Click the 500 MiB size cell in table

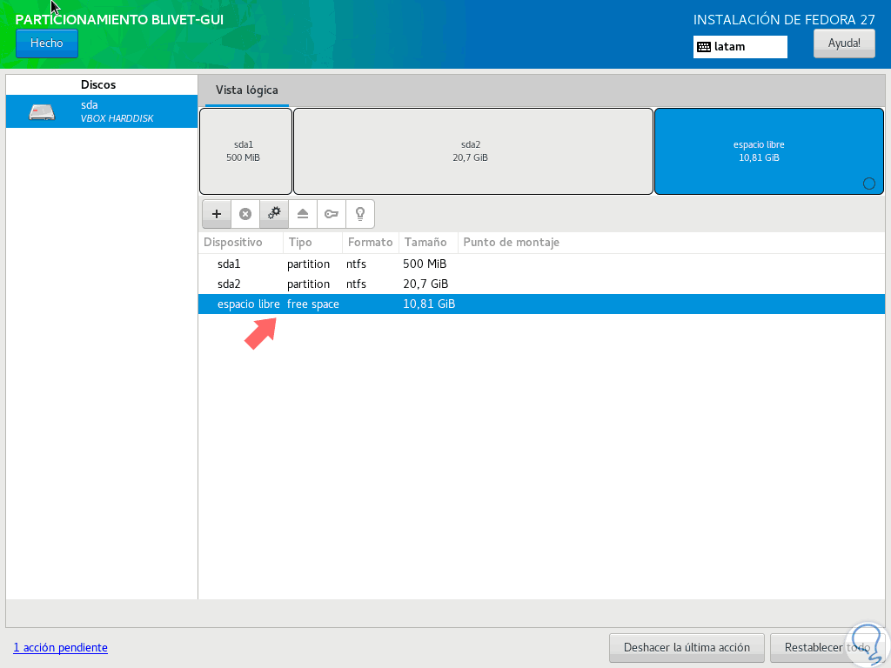click(425, 264)
